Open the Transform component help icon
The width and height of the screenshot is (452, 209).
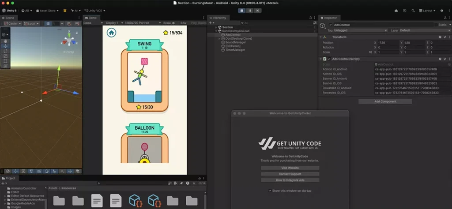[x=440, y=37]
